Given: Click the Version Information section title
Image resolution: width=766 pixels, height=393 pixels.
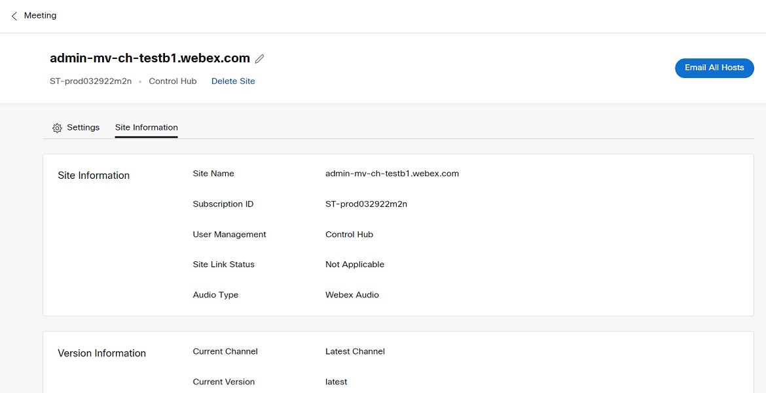Looking at the screenshot, I should click(x=101, y=354).
